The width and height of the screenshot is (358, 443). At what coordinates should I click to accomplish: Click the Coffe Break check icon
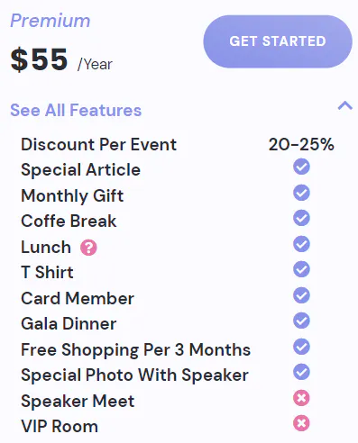click(301, 218)
